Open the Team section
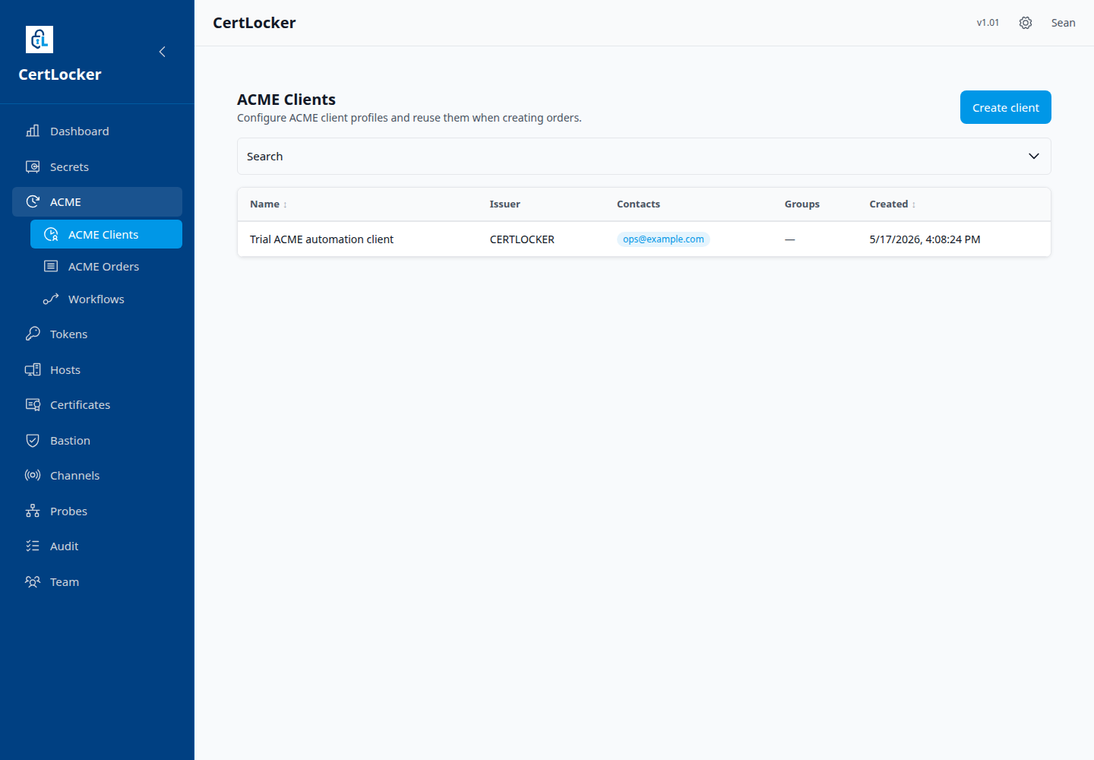 point(97,581)
